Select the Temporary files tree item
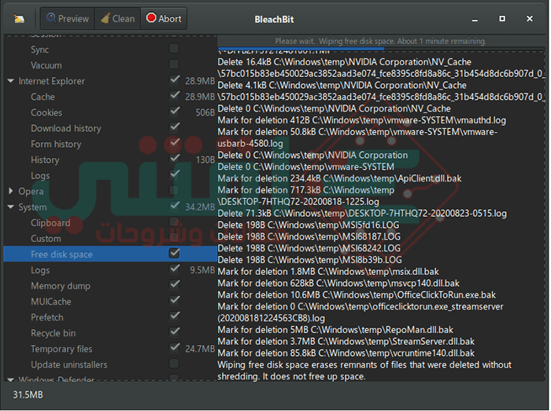The width and height of the screenshot is (551, 411). click(x=61, y=349)
